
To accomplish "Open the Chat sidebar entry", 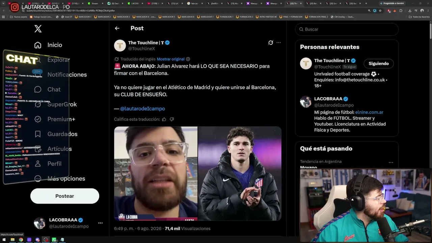I will pyautogui.click(x=47, y=89).
